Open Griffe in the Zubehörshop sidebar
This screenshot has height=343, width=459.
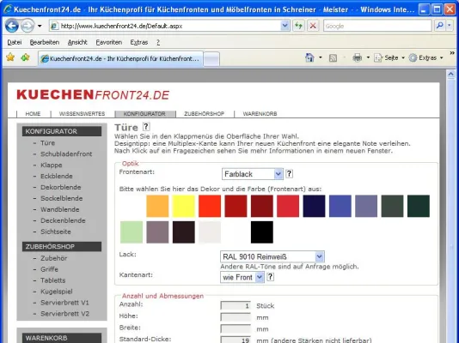click(49, 269)
